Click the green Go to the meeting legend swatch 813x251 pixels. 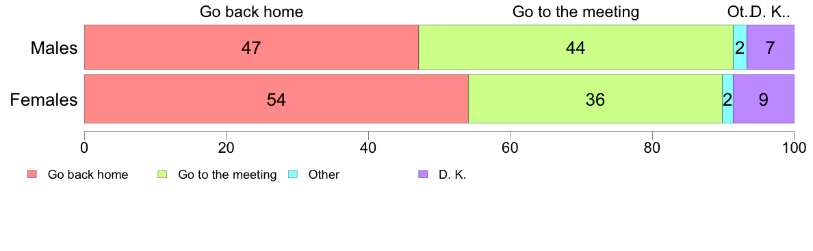pyautogui.click(x=162, y=175)
